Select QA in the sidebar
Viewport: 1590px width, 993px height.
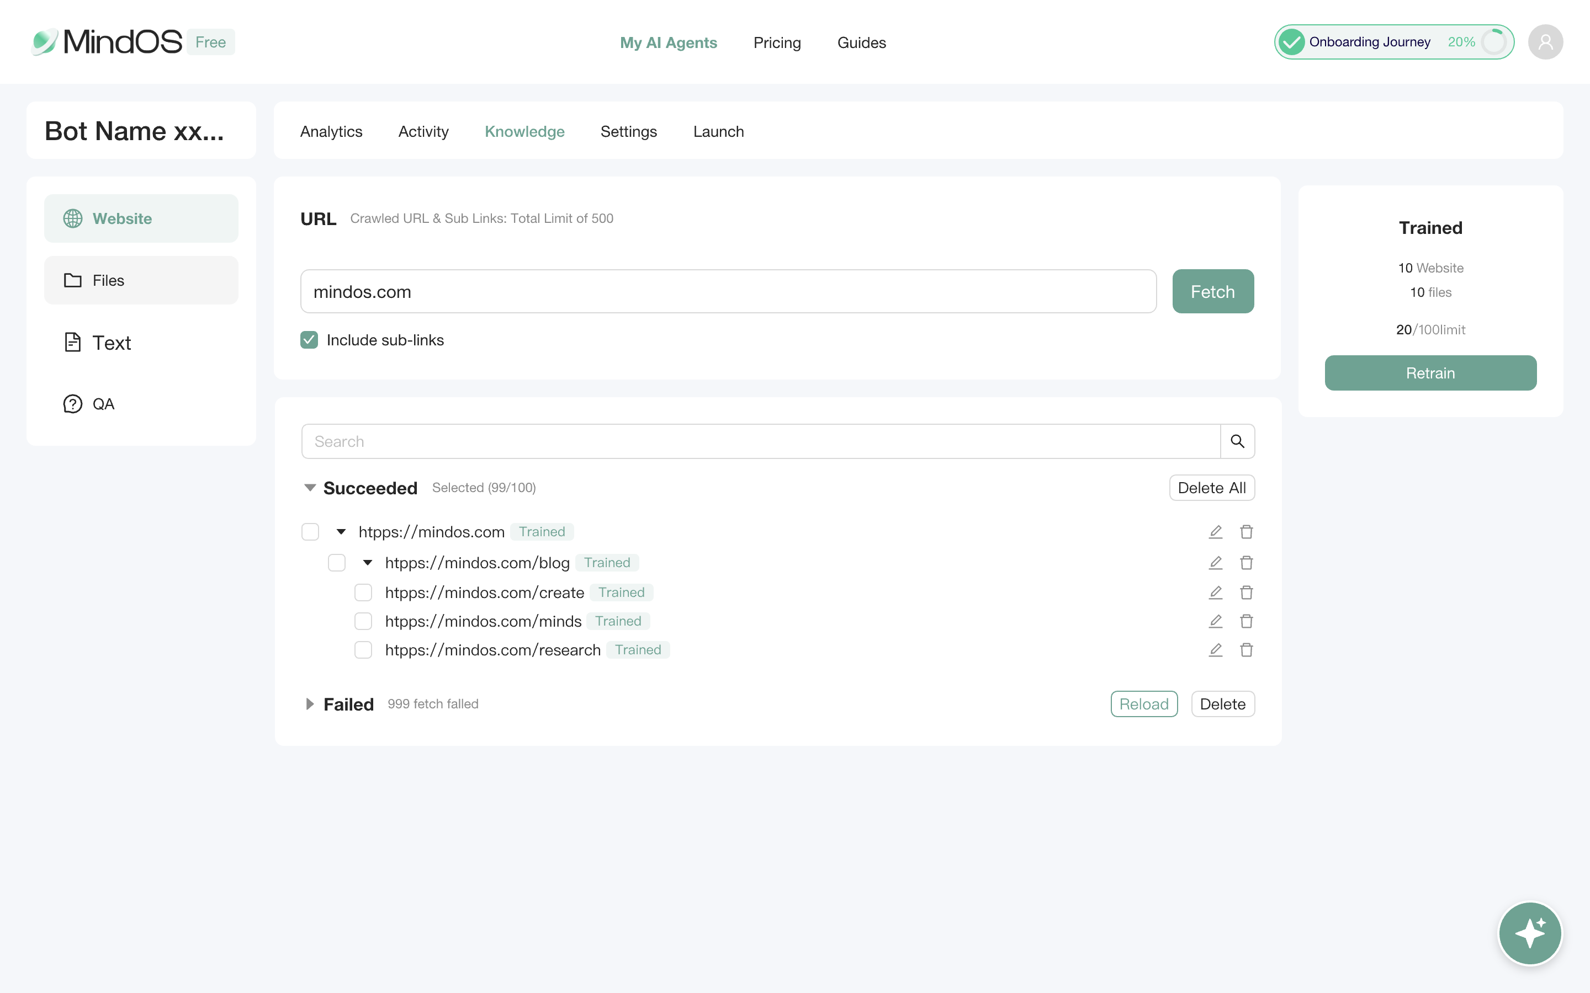tap(141, 404)
